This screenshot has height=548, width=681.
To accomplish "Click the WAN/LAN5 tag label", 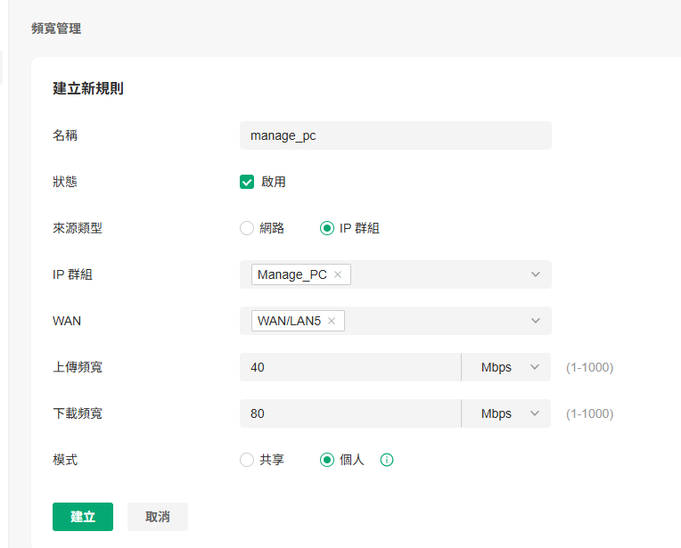I will (x=289, y=321).
